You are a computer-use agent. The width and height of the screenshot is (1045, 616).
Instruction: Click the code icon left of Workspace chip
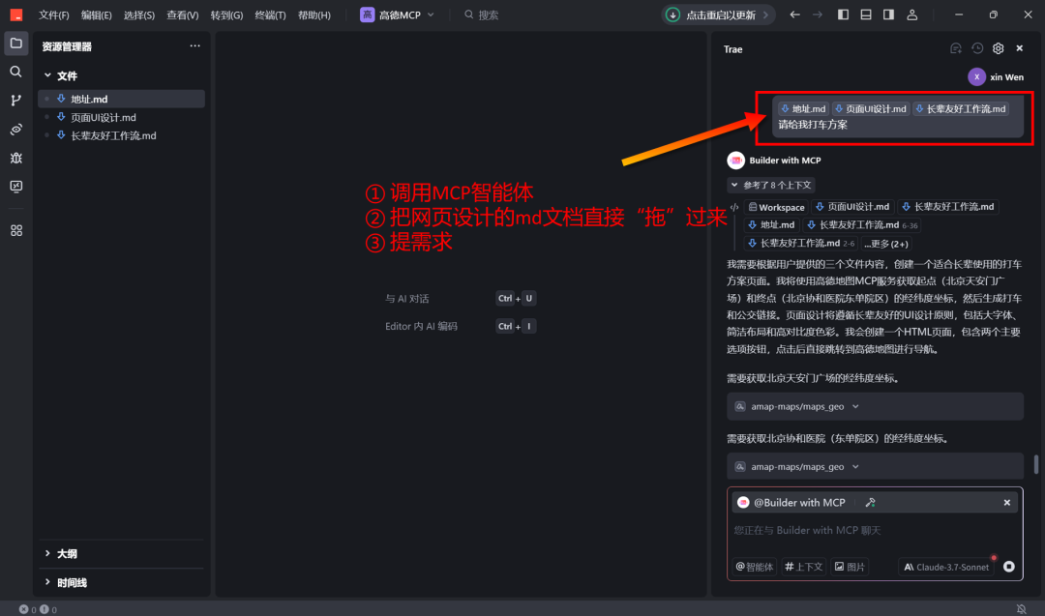(x=734, y=207)
